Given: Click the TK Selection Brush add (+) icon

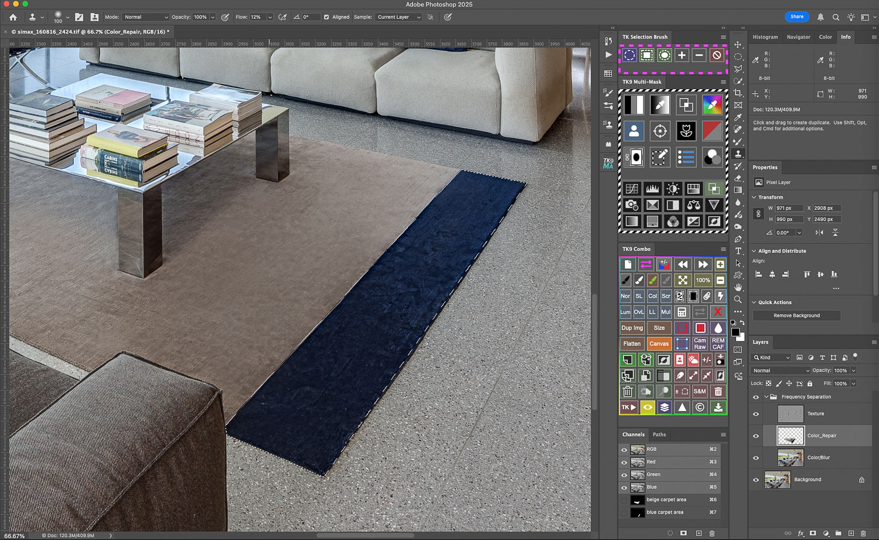Looking at the screenshot, I should [x=682, y=55].
